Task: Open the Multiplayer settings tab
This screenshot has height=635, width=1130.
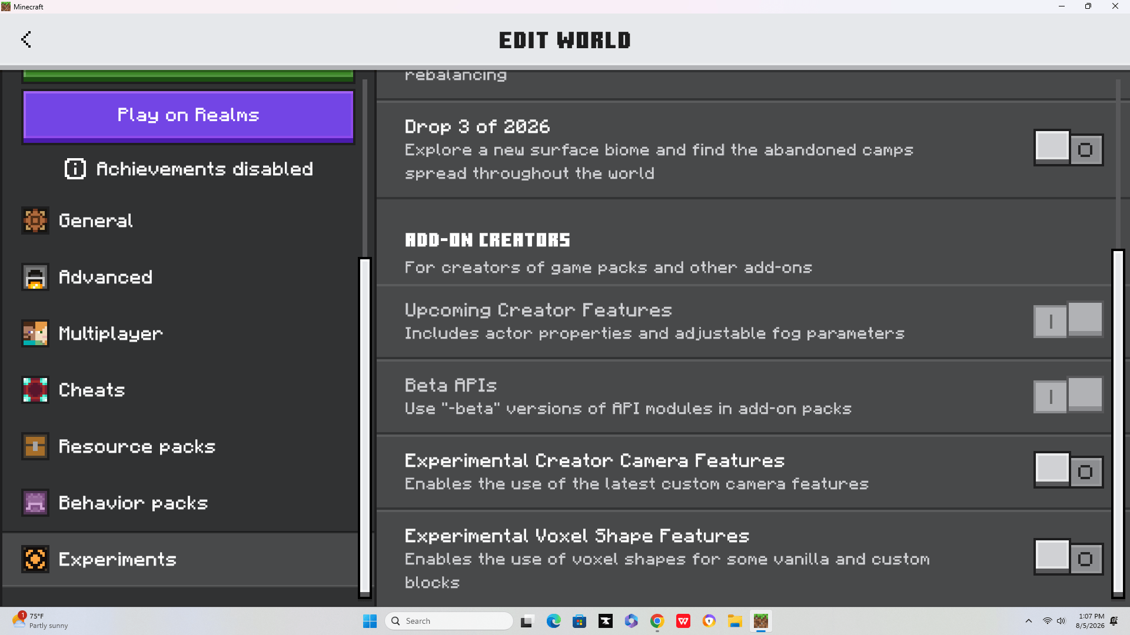Action: (180, 333)
